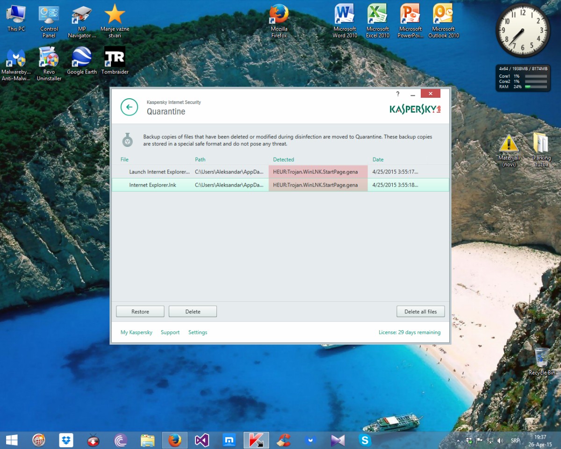This screenshot has height=449, width=561.
Task: Open BitTorrent icon in the taskbar
Action: point(121,440)
